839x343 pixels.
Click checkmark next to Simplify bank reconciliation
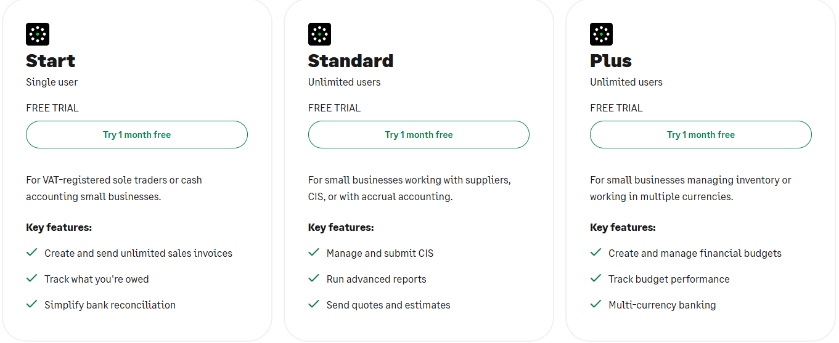32,304
